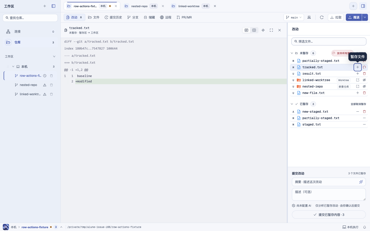Toggle ignore for linked-worktree with eye icon
370x231 pixels.
[364, 80]
